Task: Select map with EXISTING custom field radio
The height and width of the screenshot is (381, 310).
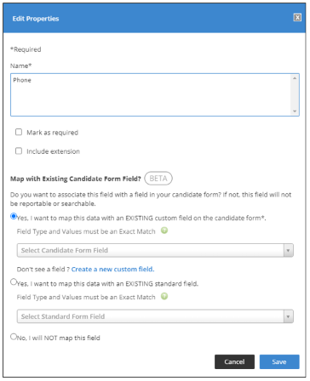Action: pos(14,216)
